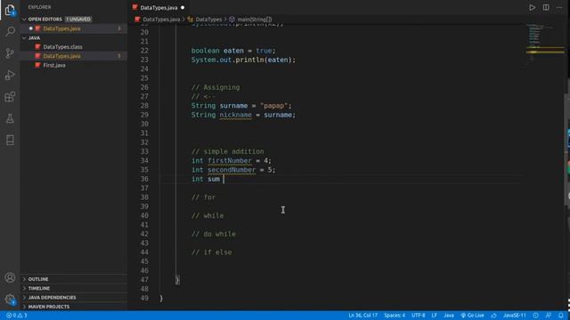Screen dimensions: 570x320
Task: Open the notifications bell in status bar
Action: point(561,316)
